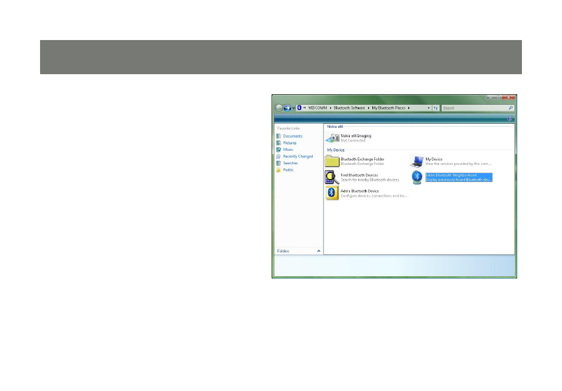Click the Music icon in Favorite Links

pos(279,150)
